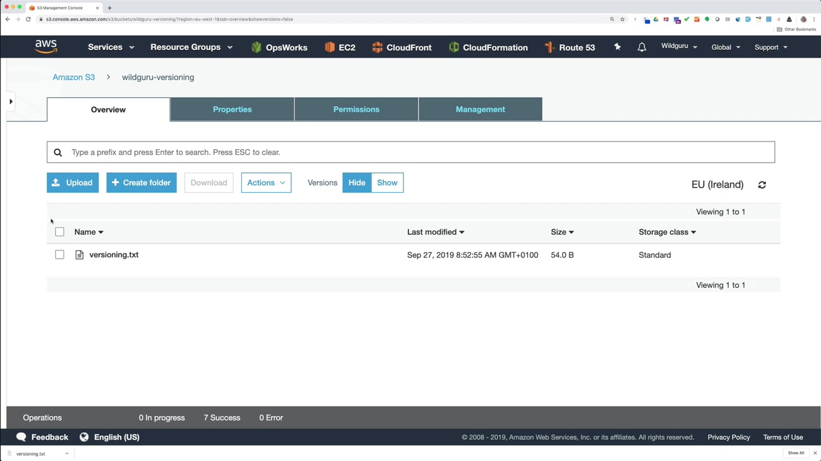Open the Privacy Policy link
The height and width of the screenshot is (461, 821).
coord(729,437)
